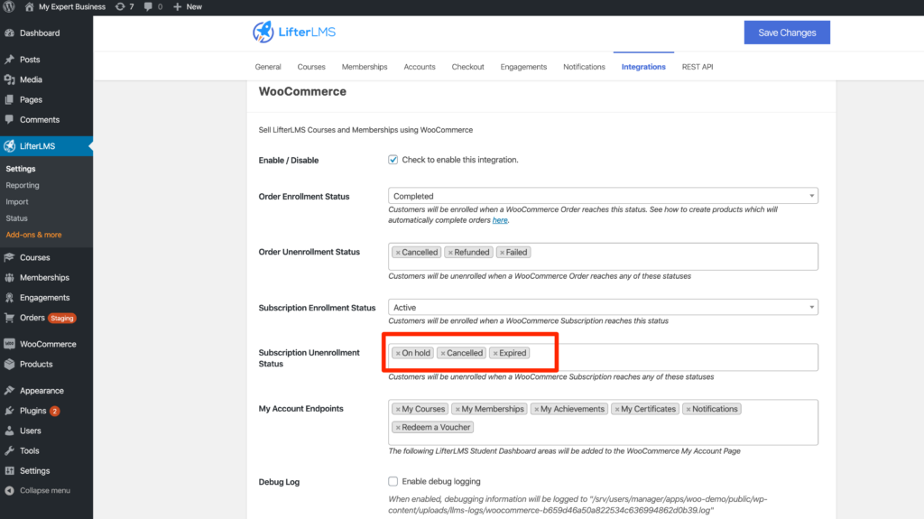
Task: Click the Save Changes button
Action: click(x=786, y=32)
